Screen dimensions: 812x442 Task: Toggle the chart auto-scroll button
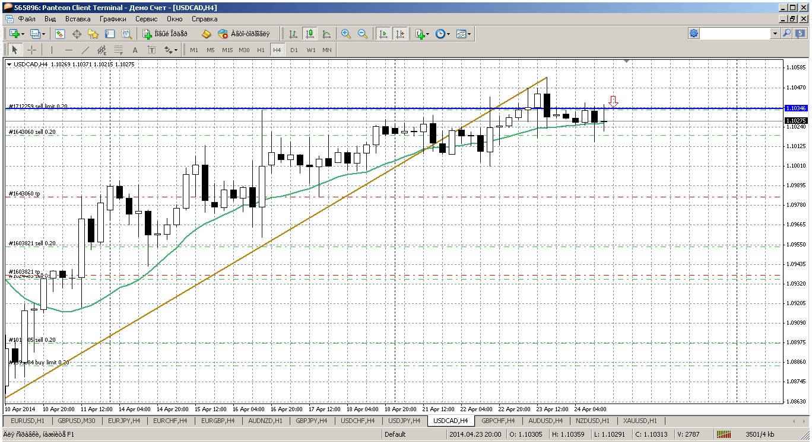point(383,34)
